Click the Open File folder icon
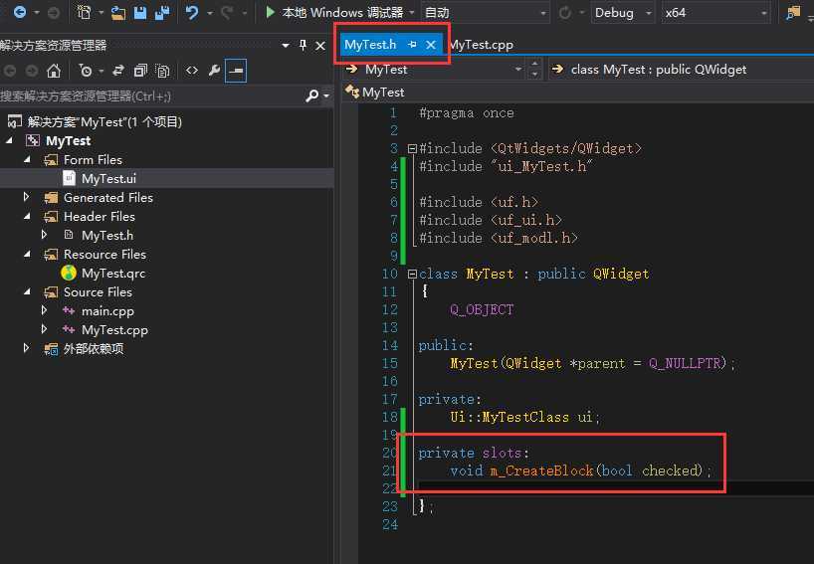 (118, 13)
